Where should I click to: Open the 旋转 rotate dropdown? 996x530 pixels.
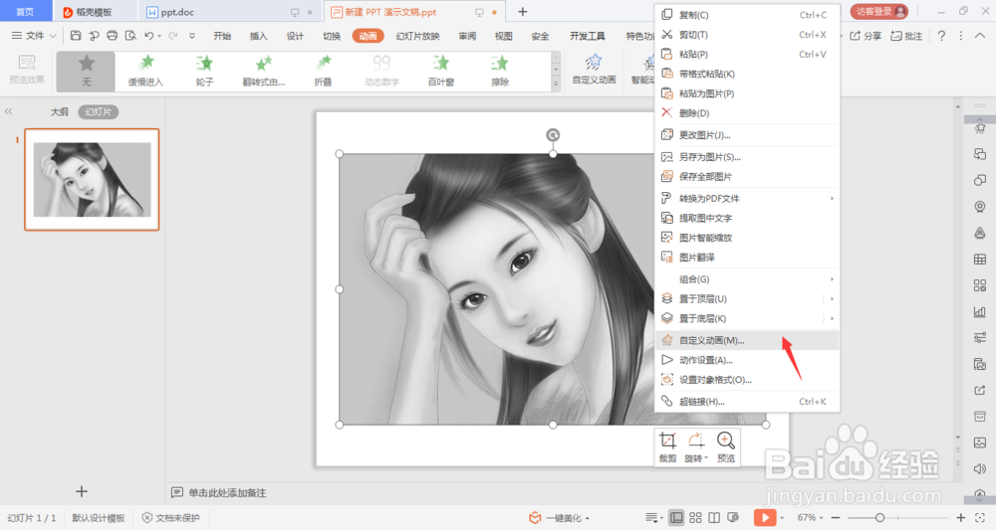[696, 446]
